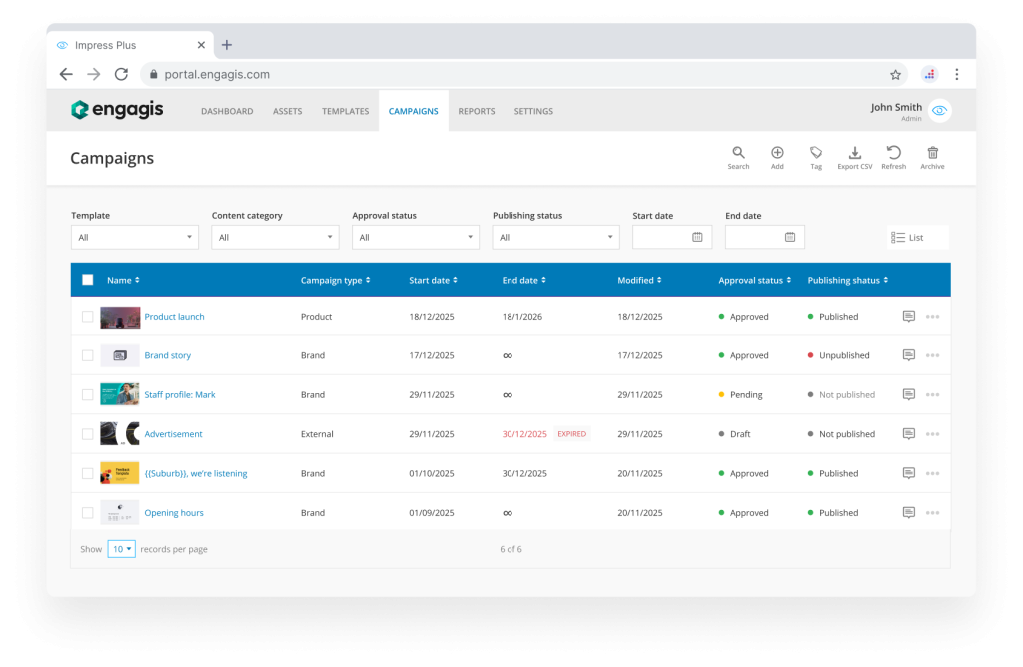Click the Add campaign plus icon
The image size is (1023, 667).
[x=777, y=154]
